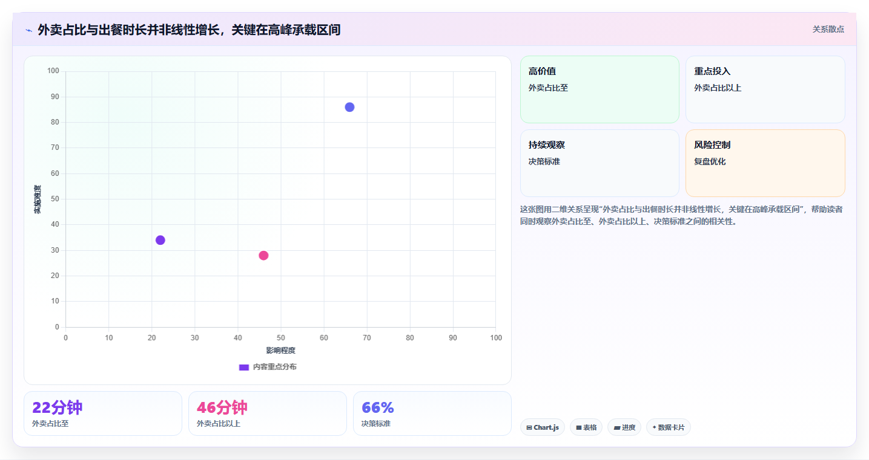Click the icon inside 表格 chip
Viewport: 869px width, 460px height.
coord(579,427)
